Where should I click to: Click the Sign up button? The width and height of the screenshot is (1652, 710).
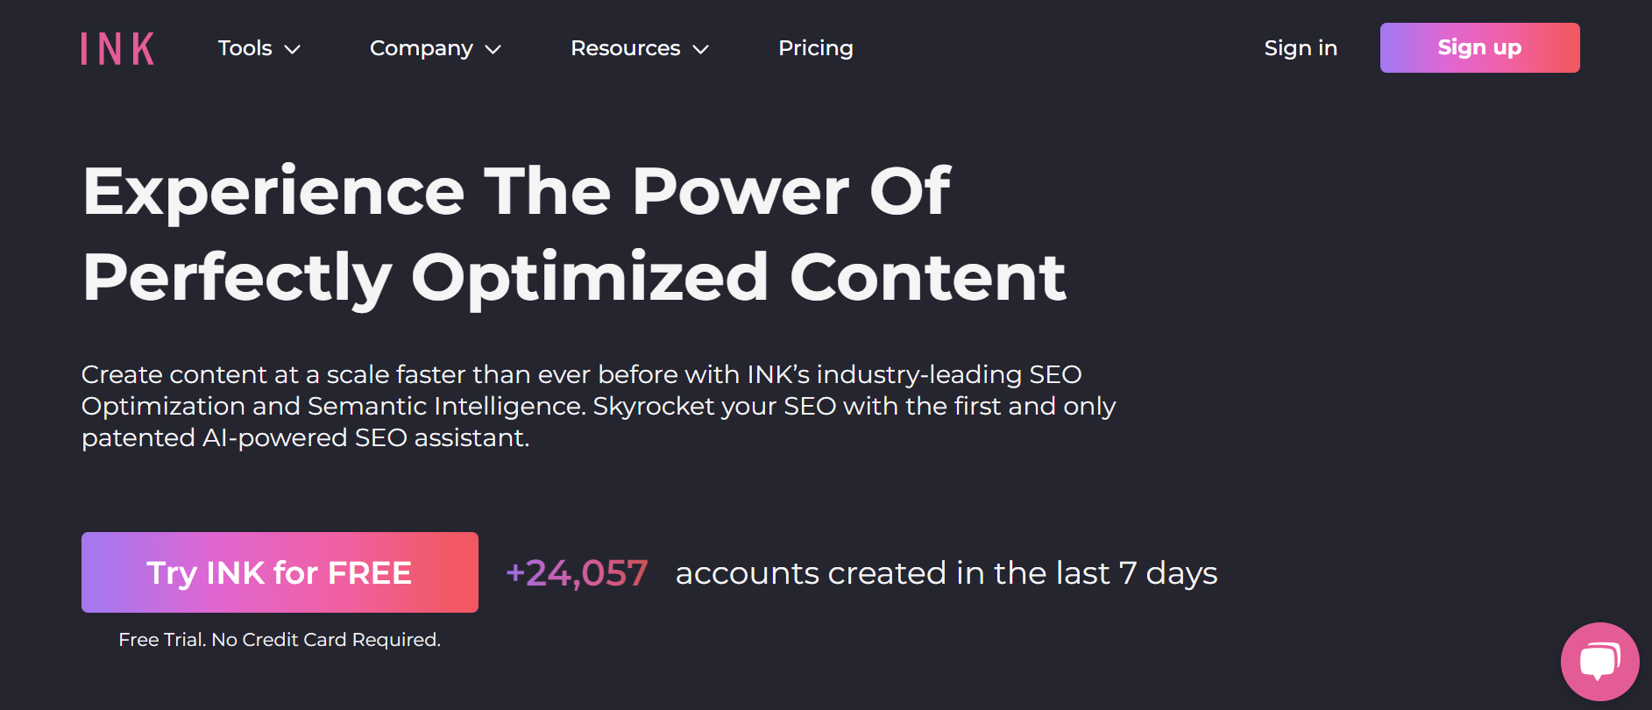(1479, 47)
